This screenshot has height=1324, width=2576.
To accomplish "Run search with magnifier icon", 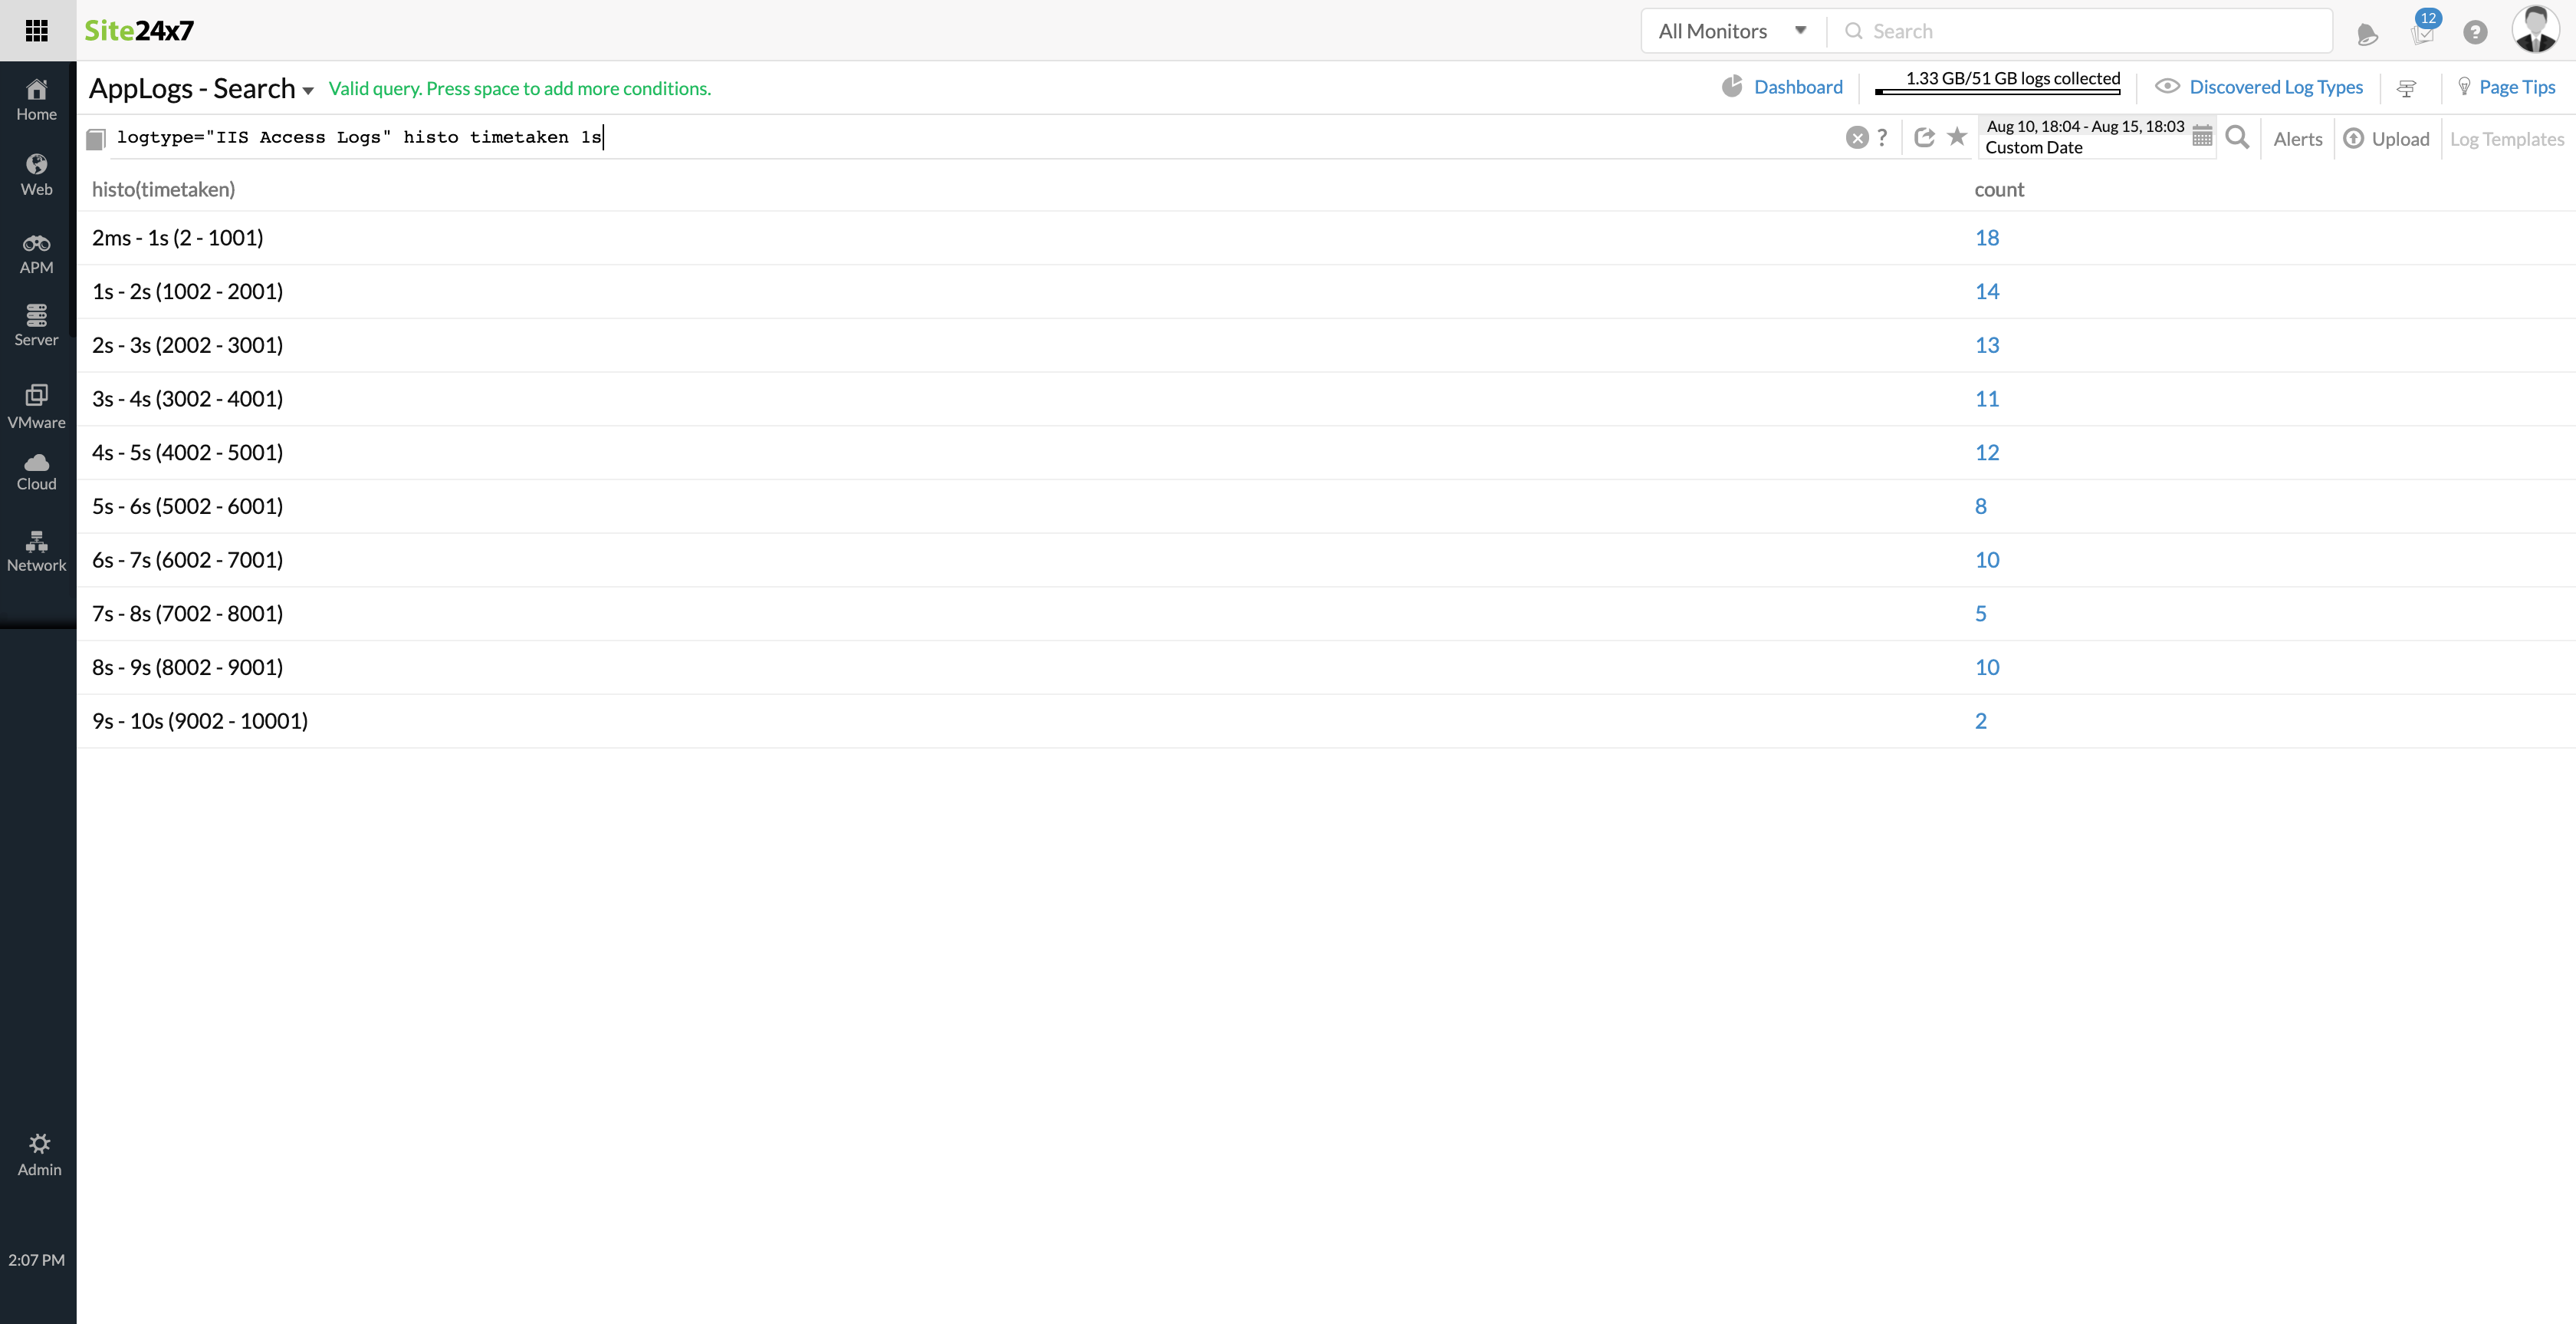I will pyautogui.click(x=2238, y=138).
